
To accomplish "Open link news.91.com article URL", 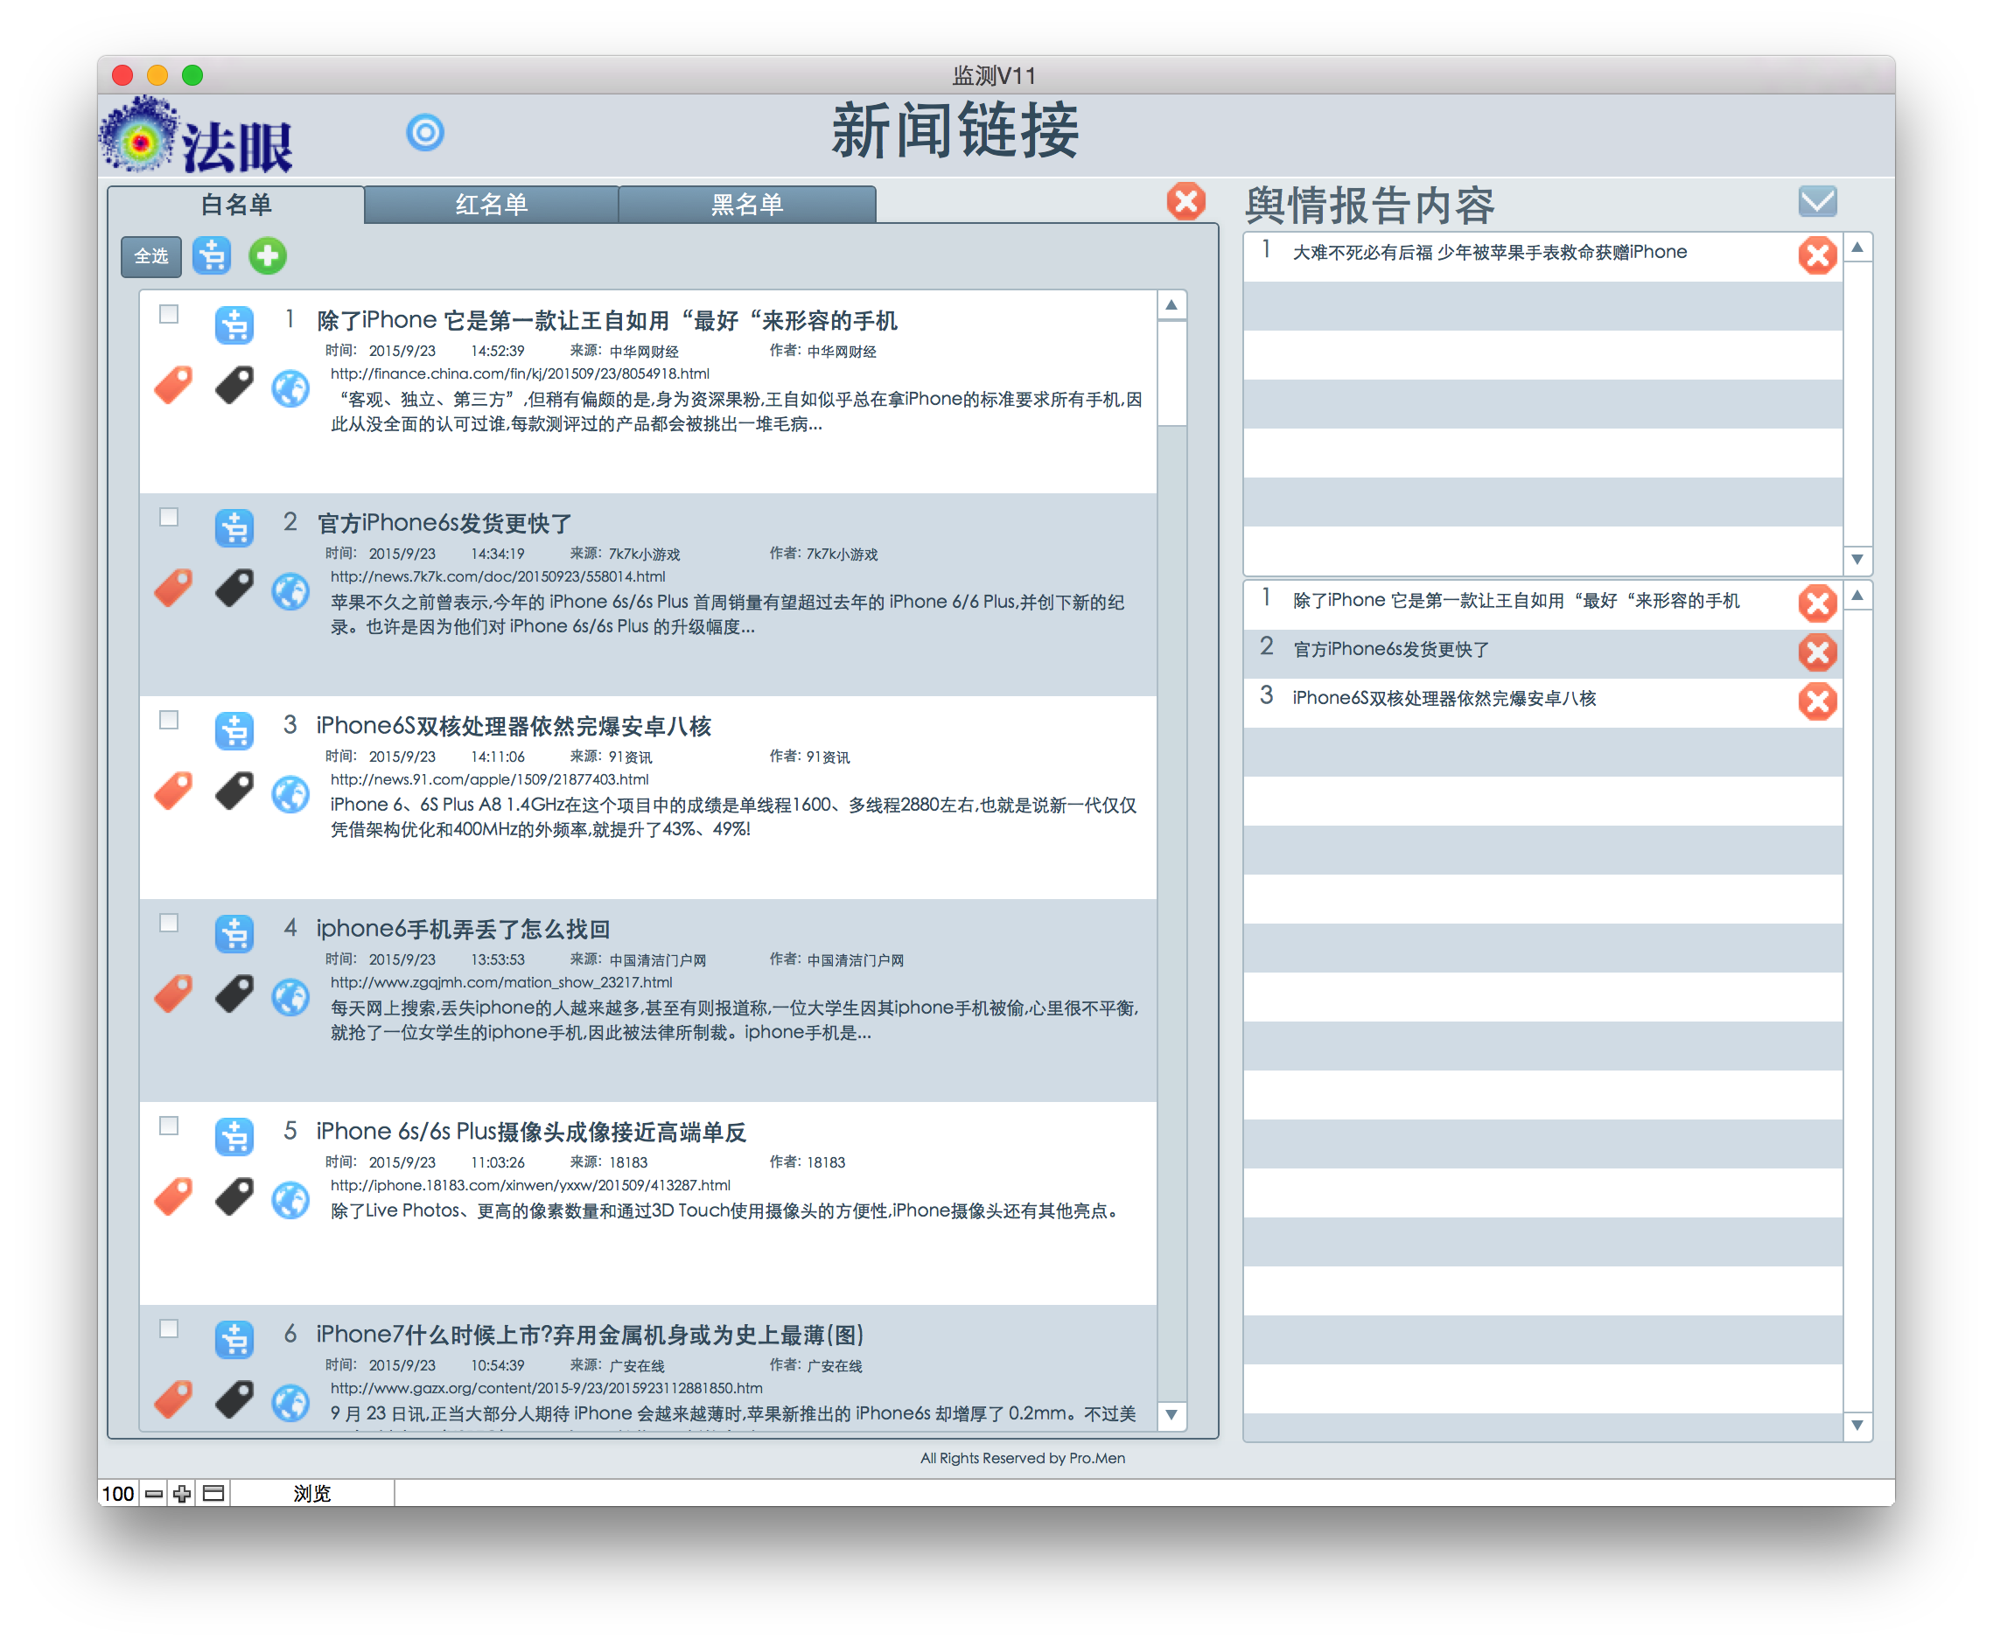I will click(x=489, y=779).
